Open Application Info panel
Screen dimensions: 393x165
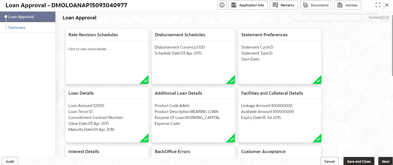[x=248, y=5]
